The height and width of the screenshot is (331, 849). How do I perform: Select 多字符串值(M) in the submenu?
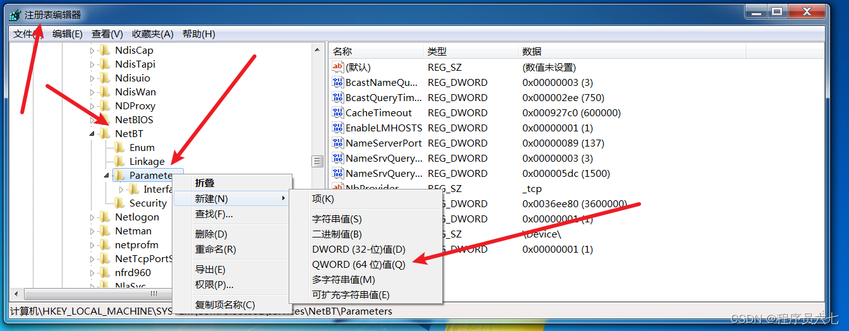click(366, 280)
